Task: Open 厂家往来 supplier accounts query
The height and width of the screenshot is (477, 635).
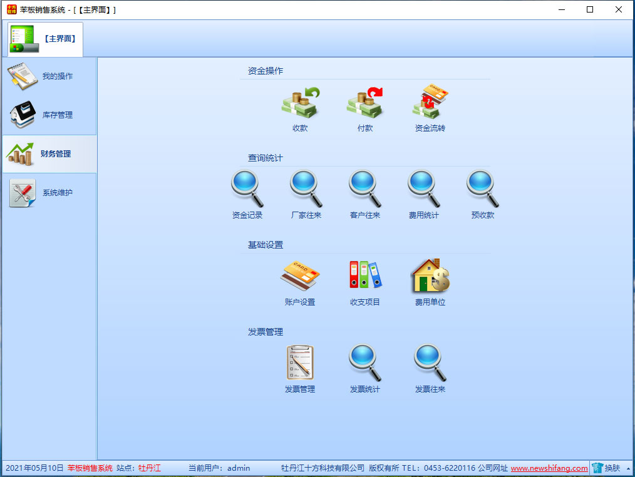Action: (306, 190)
